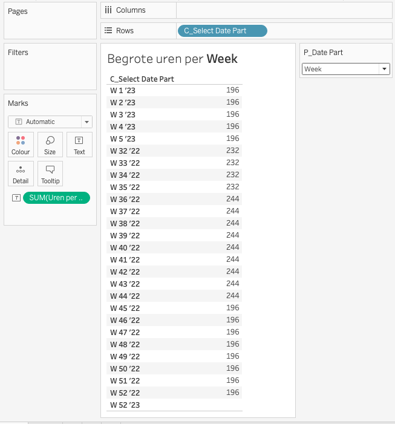Select the C_Select Date Part pill in Rows
The width and height of the screenshot is (395, 424).
coord(222,31)
